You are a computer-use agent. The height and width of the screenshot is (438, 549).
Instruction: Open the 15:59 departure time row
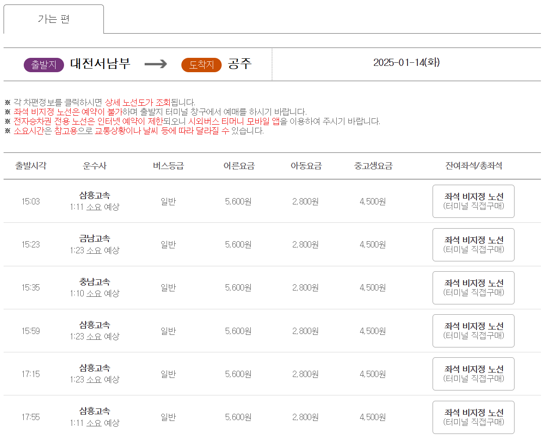(x=272, y=331)
